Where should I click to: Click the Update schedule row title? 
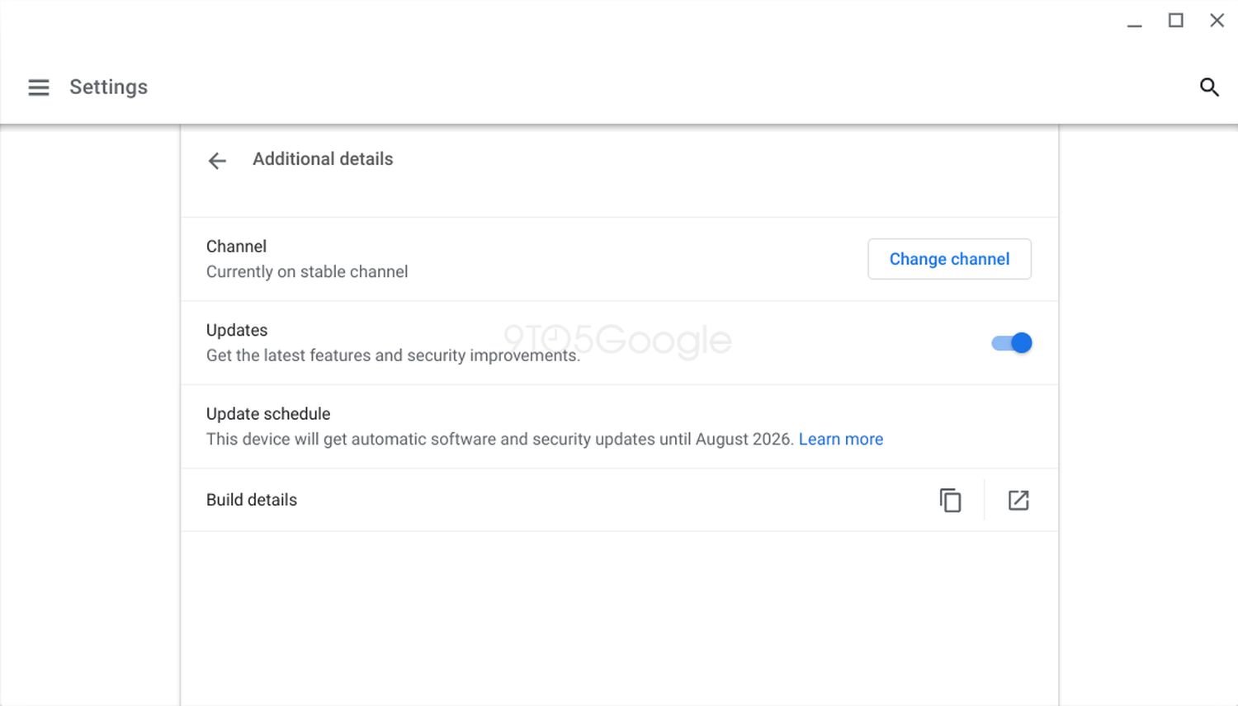tap(268, 414)
